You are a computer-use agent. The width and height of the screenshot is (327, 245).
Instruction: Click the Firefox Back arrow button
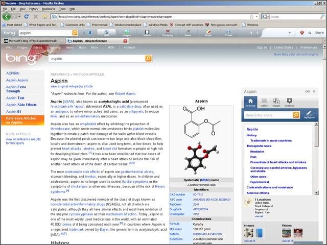pyautogui.click(x=7, y=16)
